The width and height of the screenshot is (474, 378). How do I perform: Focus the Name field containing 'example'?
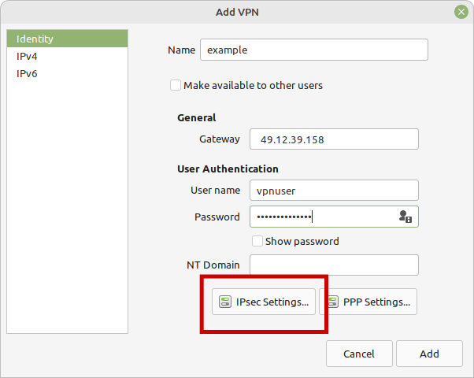[x=314, y=50]
